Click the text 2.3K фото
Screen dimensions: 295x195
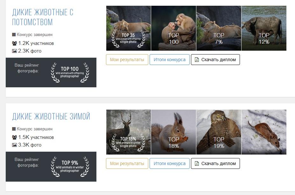(x=30, y=51)
